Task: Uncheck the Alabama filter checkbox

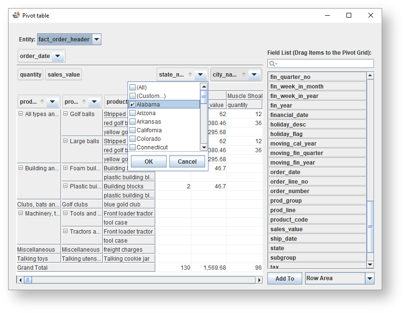Action: point(133,105)
